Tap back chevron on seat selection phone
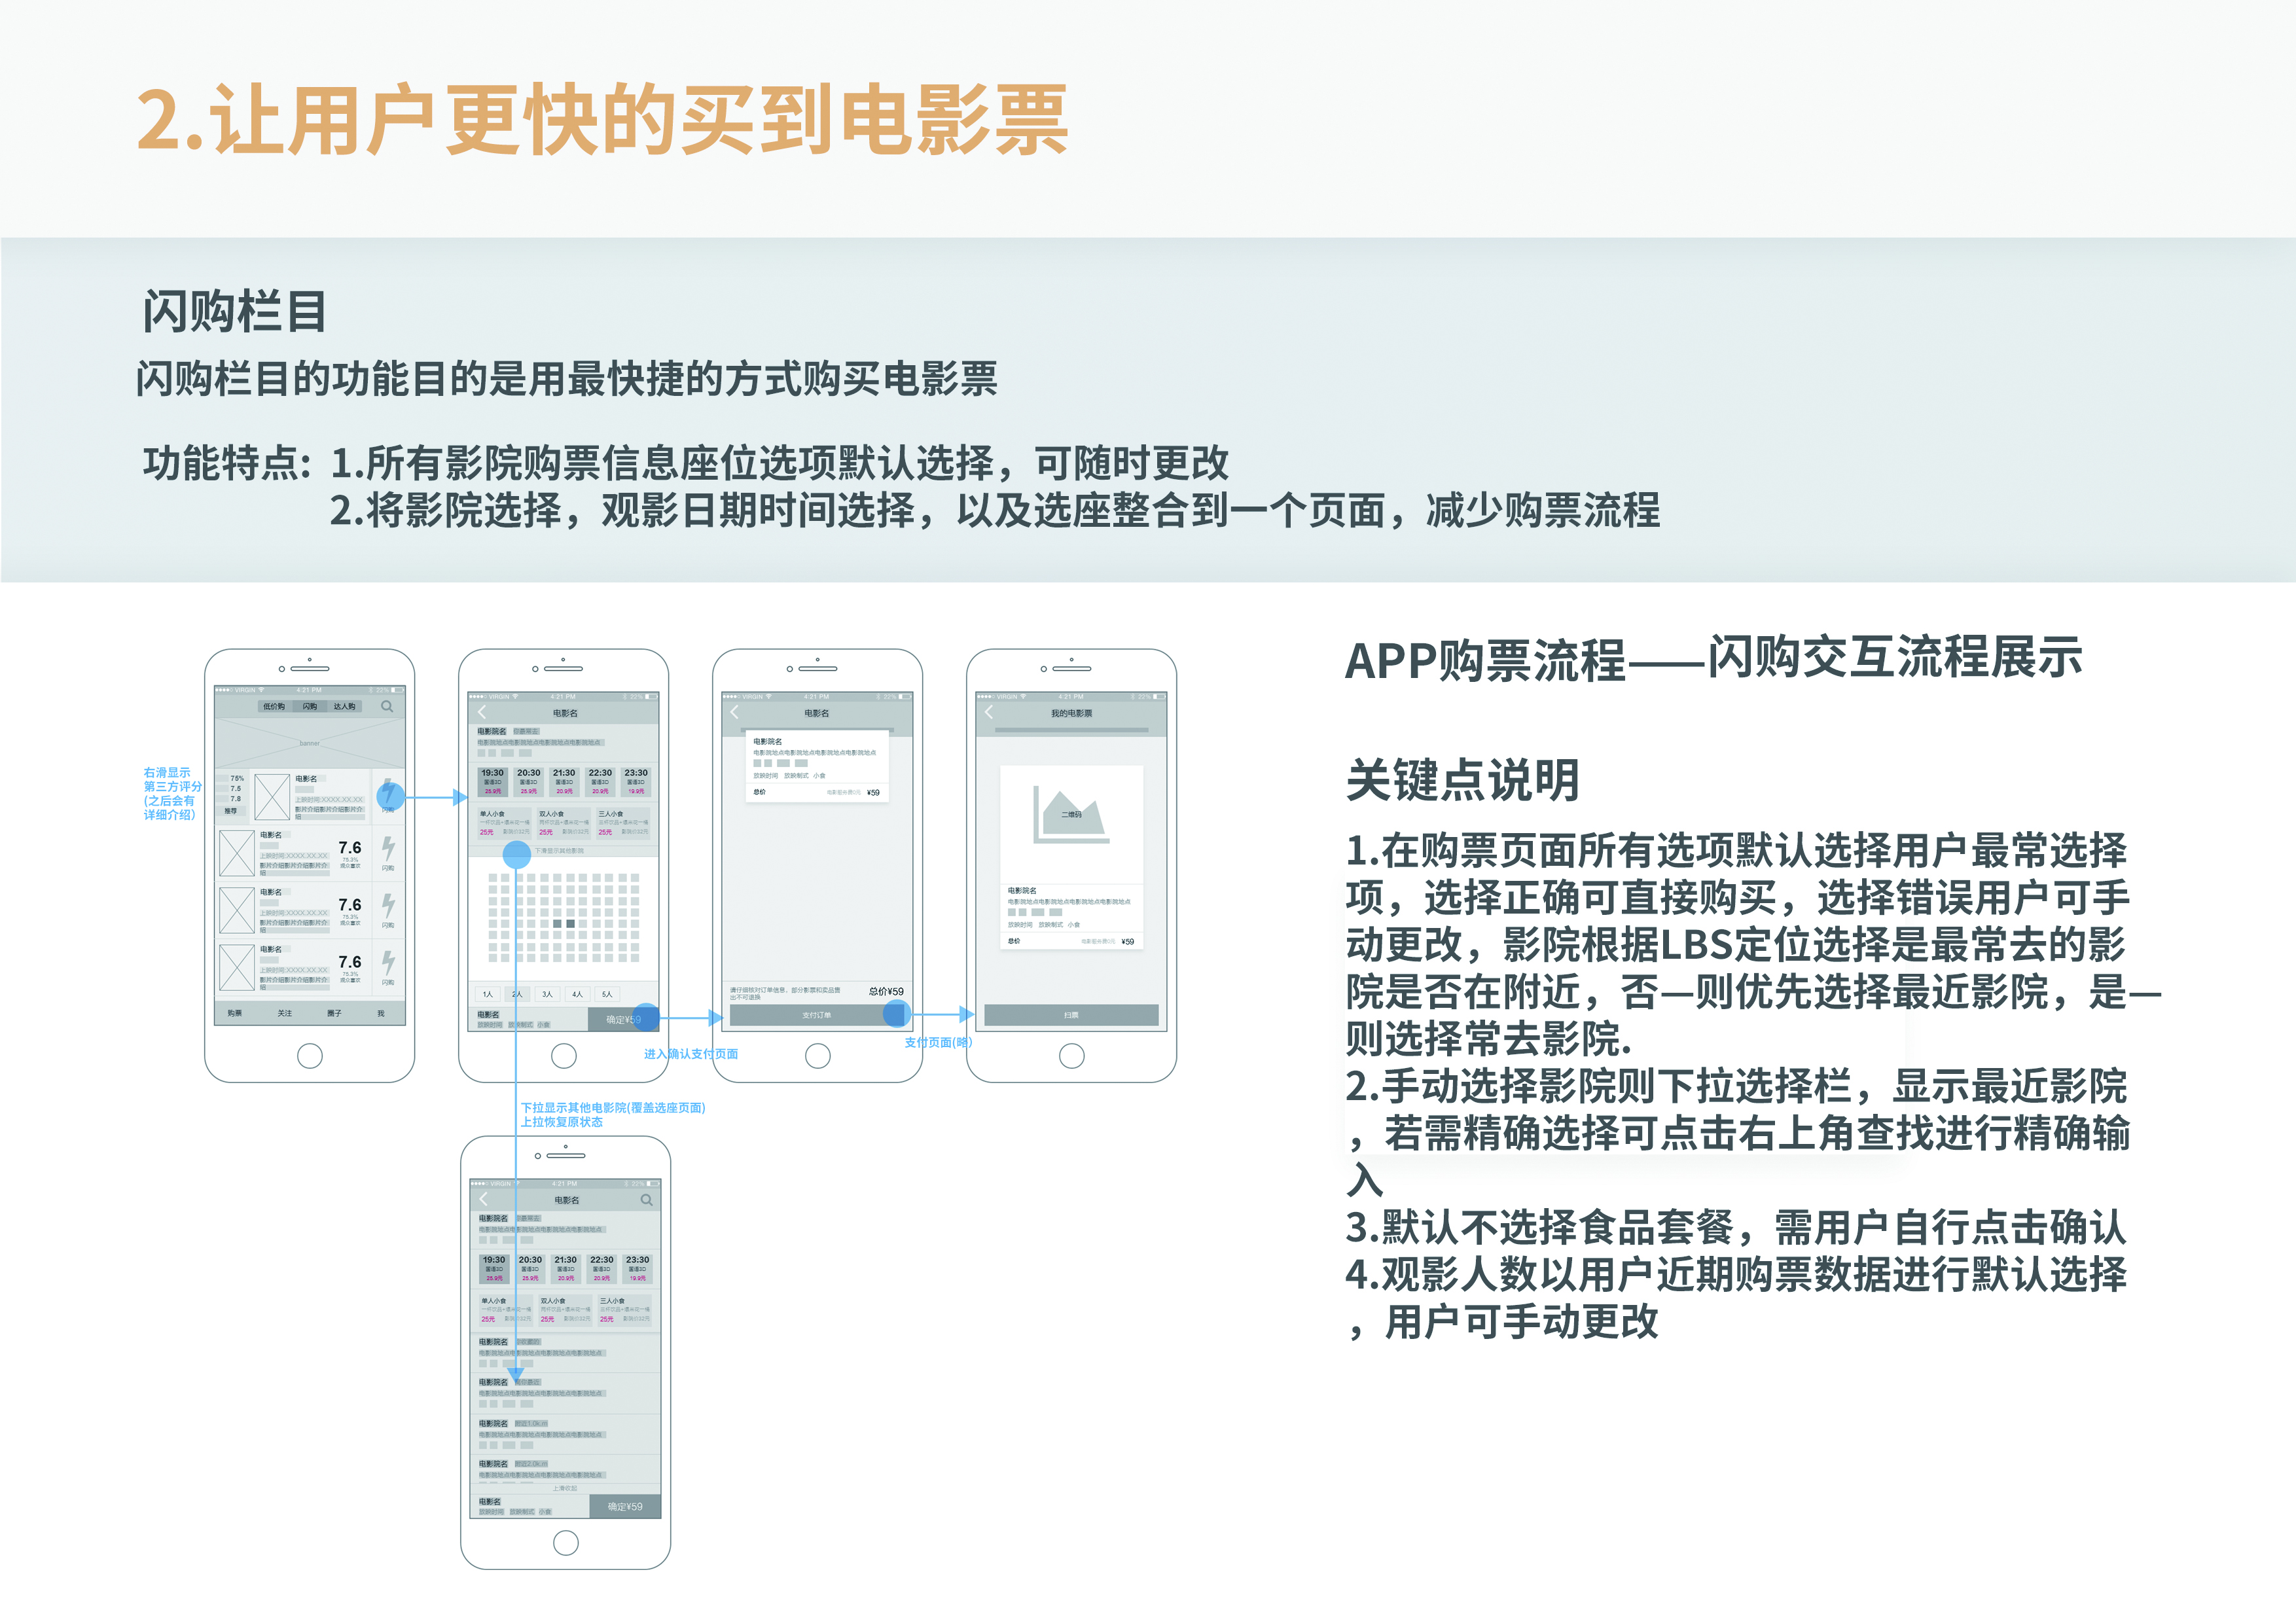Image resolution: width=2296 pixels, height=1623 pixels. pyautogui.click(x=482, y=712)
